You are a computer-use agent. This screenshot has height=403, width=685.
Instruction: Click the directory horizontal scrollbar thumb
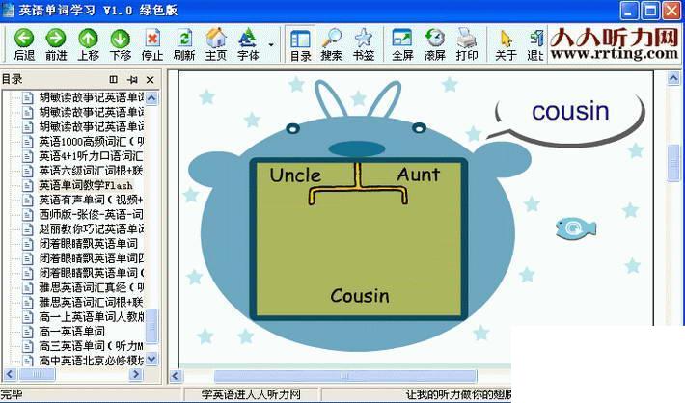click(x=37, y=374)
